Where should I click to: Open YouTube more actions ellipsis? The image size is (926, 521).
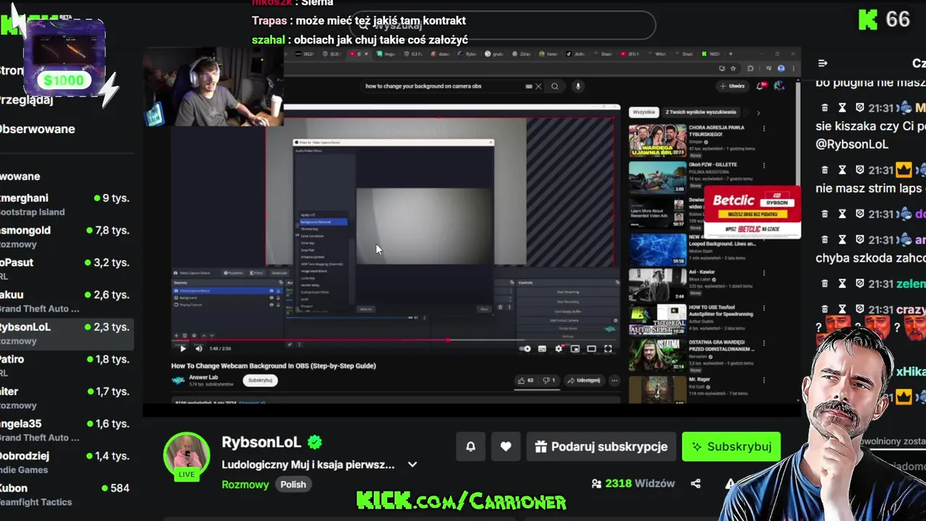[x=614, y=380]
